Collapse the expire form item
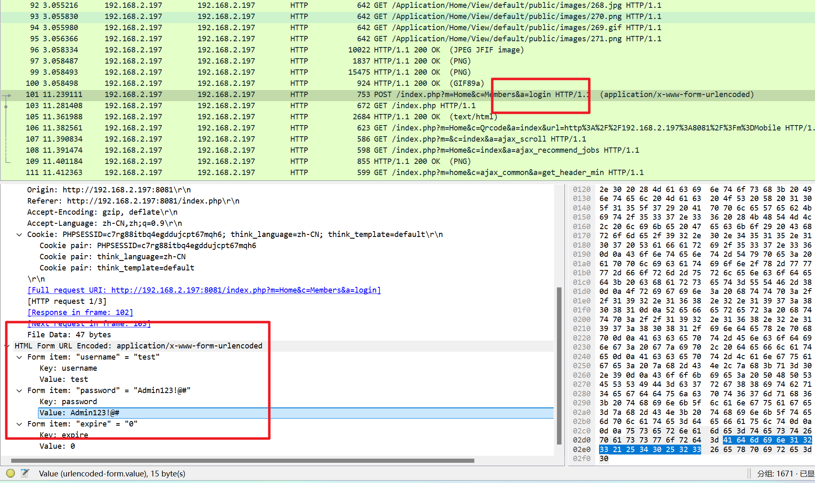 tap(19, 424)
